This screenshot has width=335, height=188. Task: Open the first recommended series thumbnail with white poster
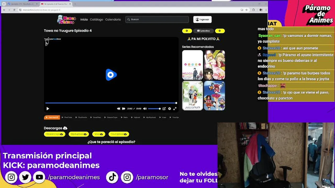pyautogui.click(x=192, y=65)
